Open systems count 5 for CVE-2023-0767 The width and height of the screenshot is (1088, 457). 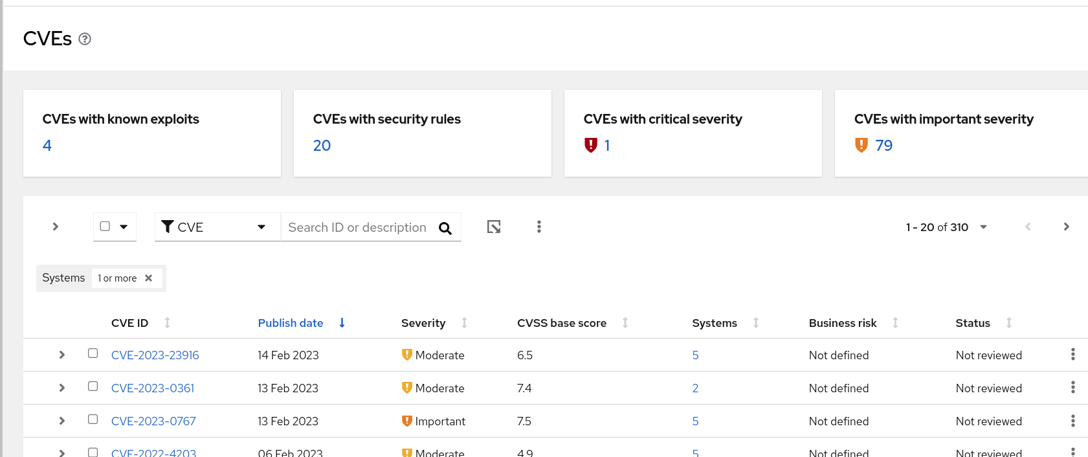pyautogui.click(x=695, y=421)
